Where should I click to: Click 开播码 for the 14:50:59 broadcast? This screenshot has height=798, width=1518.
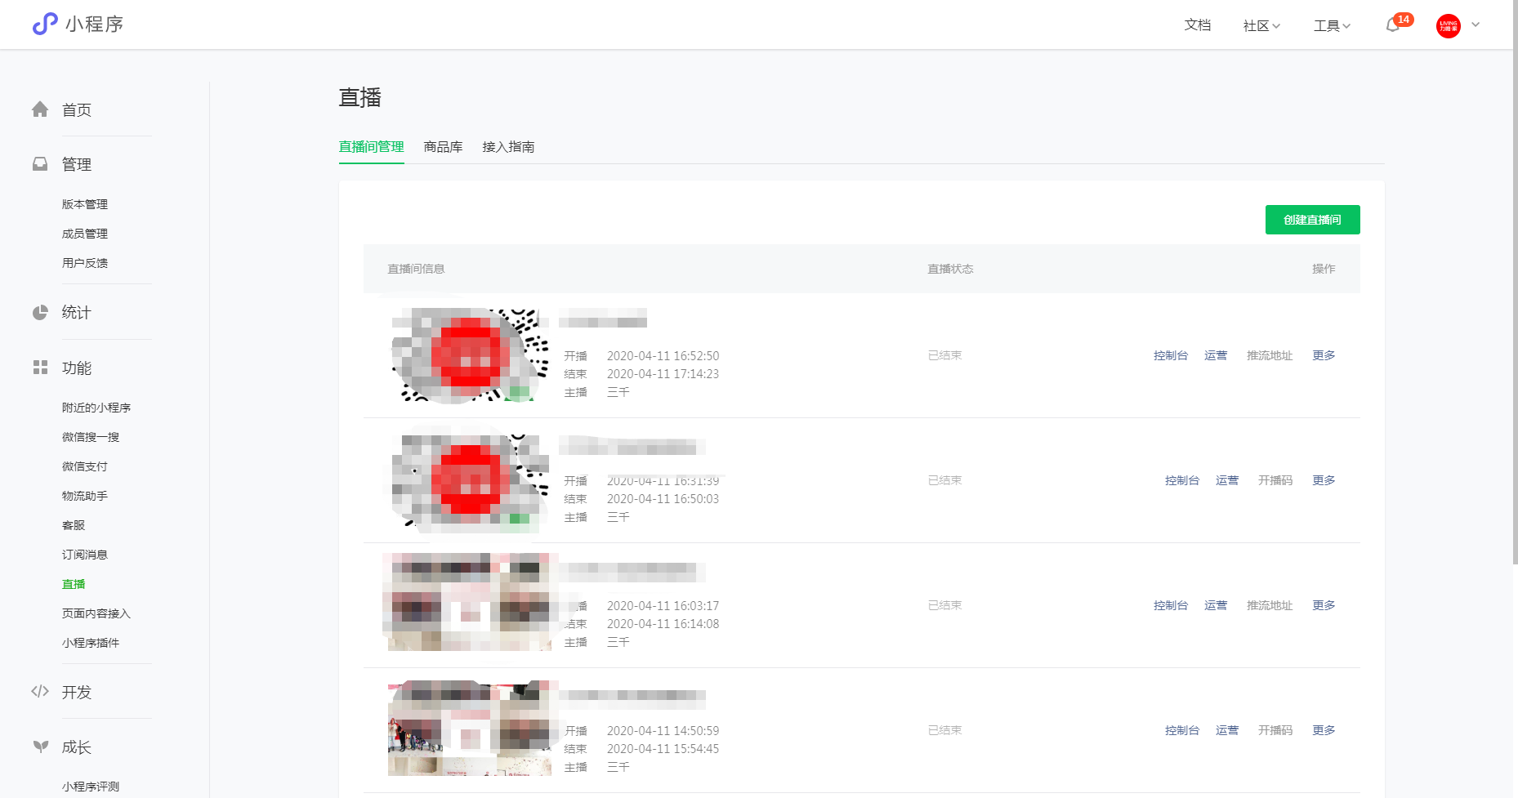[1275, 730]
